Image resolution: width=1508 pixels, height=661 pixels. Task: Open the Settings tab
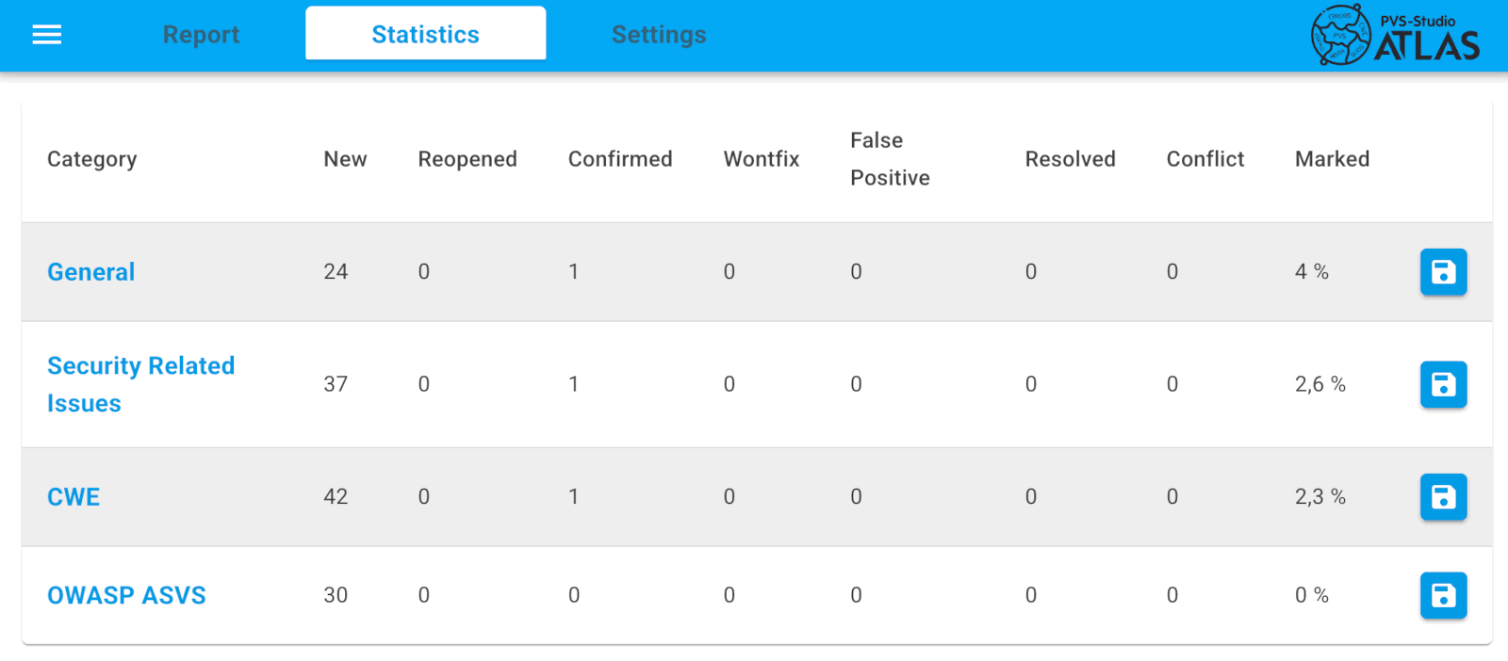click(x=659, y=35)
